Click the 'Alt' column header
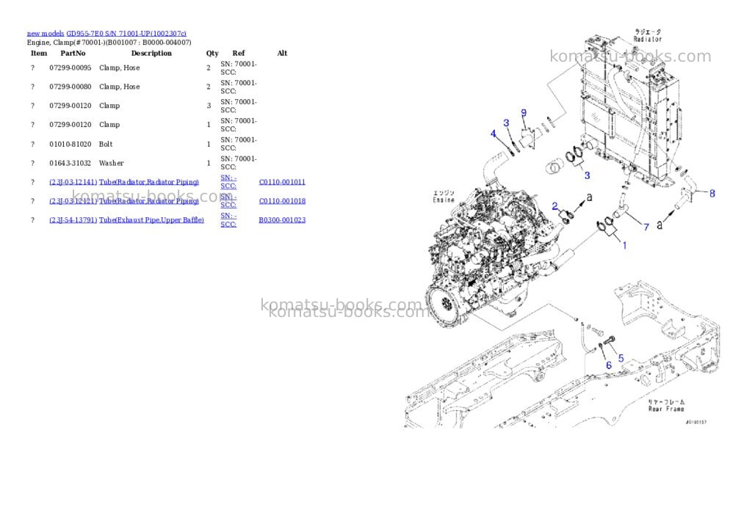The height and width of the screenshot is (532, 752). pyautogui.click(x=282, y=53)
